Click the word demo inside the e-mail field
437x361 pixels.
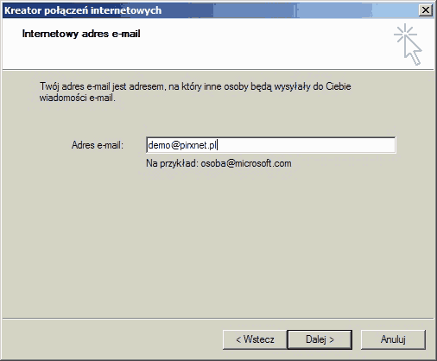[x=159, y=145]
